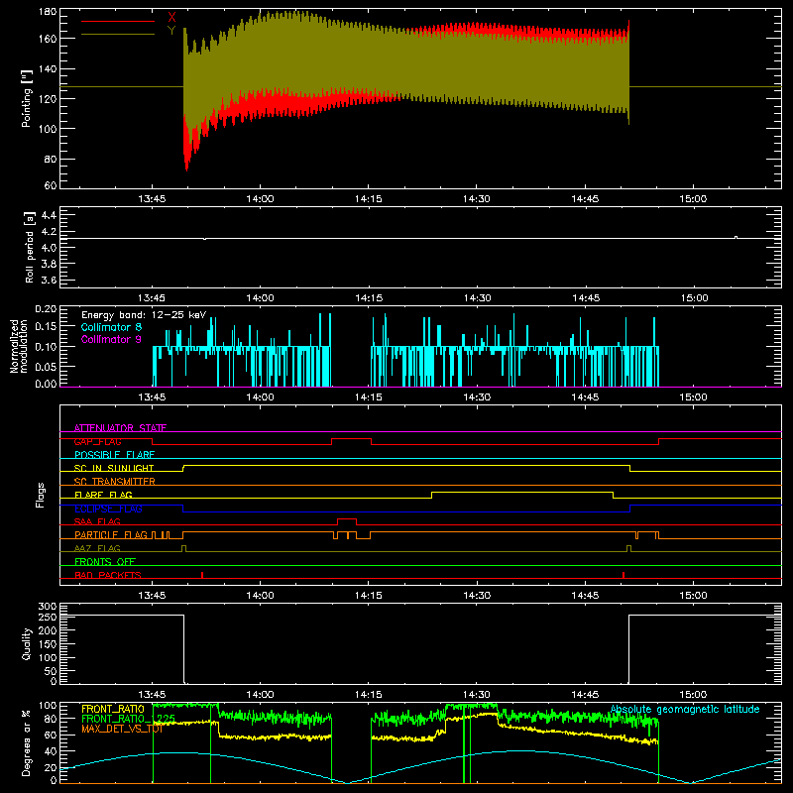Click the Degrees or % axis title
793x793 pixels.
[x=27, y=742]
